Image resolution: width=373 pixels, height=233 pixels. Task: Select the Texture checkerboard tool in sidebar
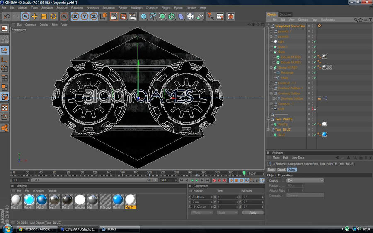pyautogui.click(x=5, y=108)
